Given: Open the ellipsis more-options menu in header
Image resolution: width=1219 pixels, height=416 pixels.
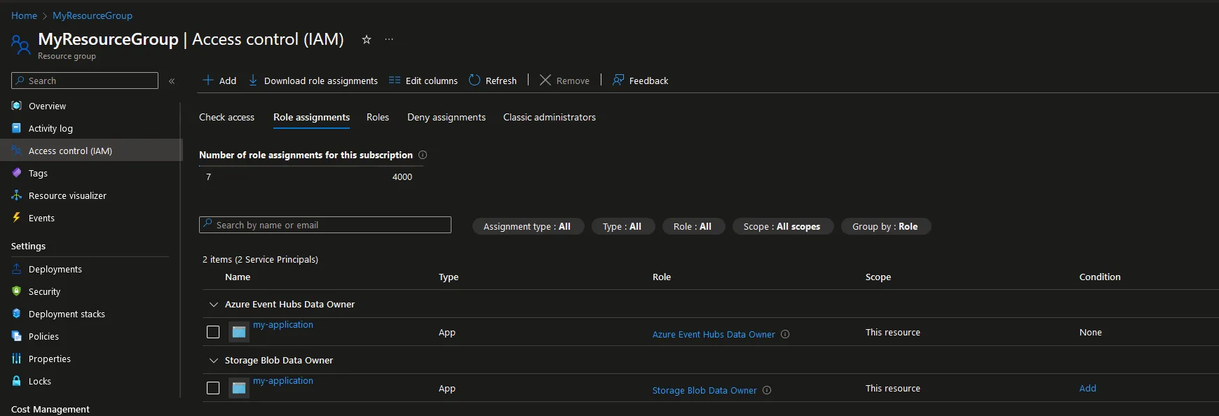Looking at the screenshot, I should coord(389,40).
